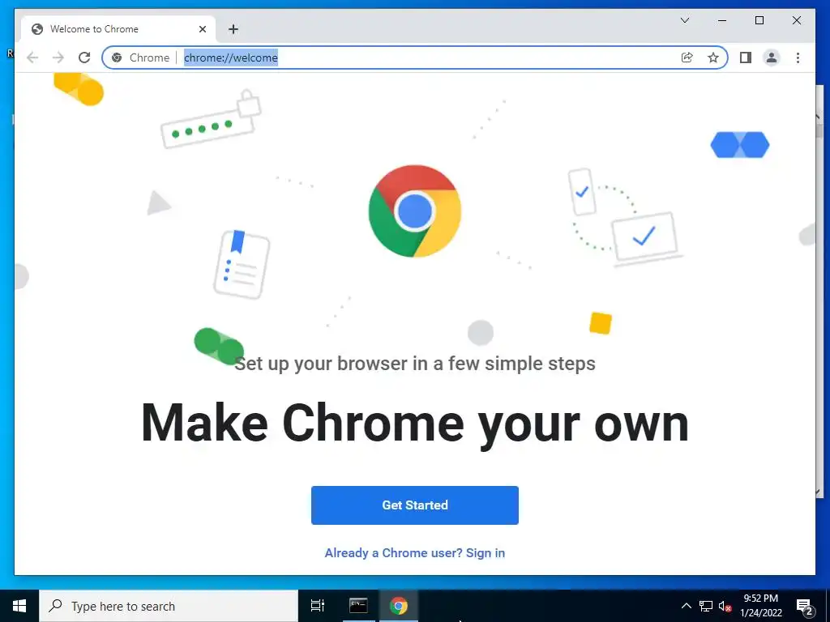Open the Share this page icon
This screenshot has height=622, width=830.
click(687, 58)
